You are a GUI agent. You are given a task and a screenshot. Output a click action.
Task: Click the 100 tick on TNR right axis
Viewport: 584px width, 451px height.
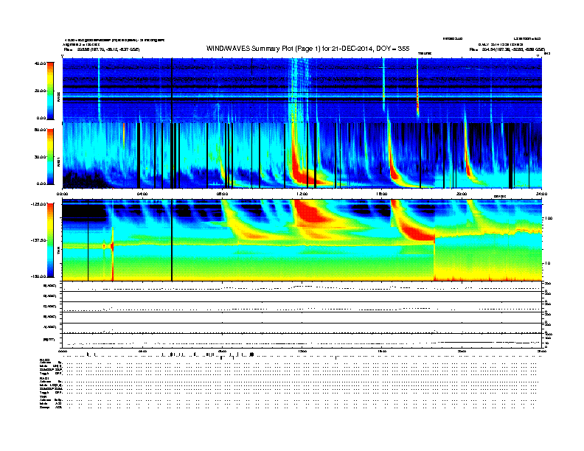click(549, 218)
